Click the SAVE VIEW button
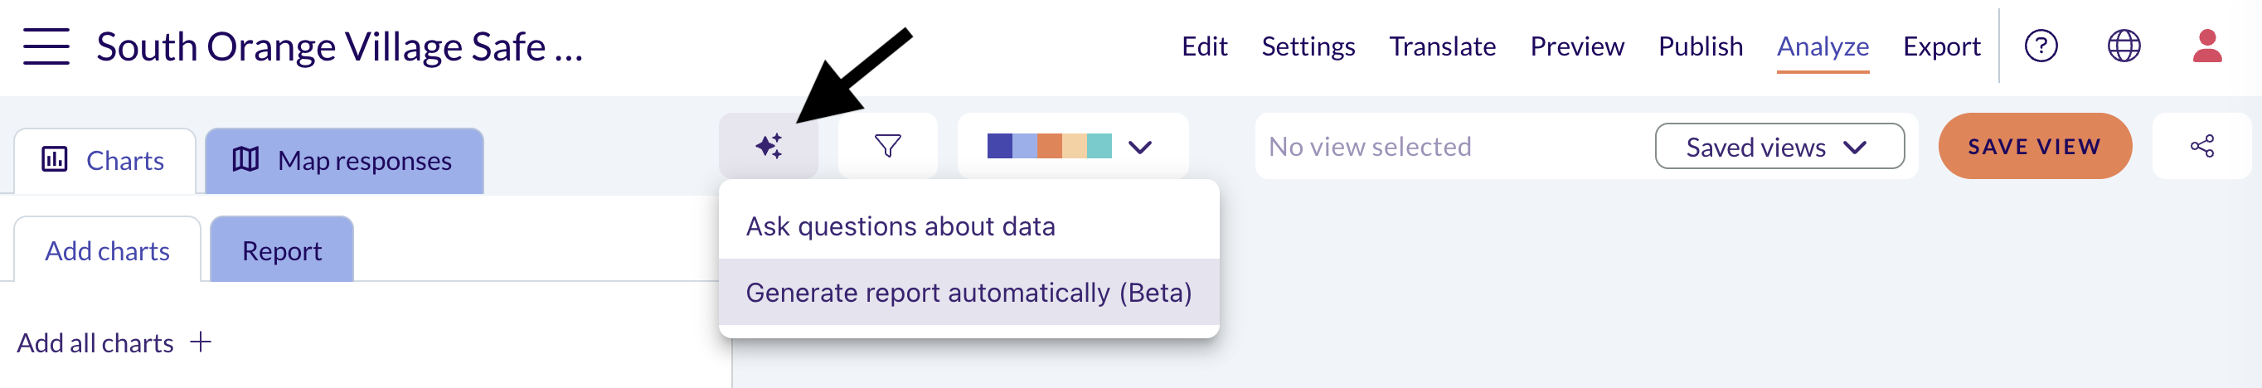 pyautogui.click(x=2035, y=146)
